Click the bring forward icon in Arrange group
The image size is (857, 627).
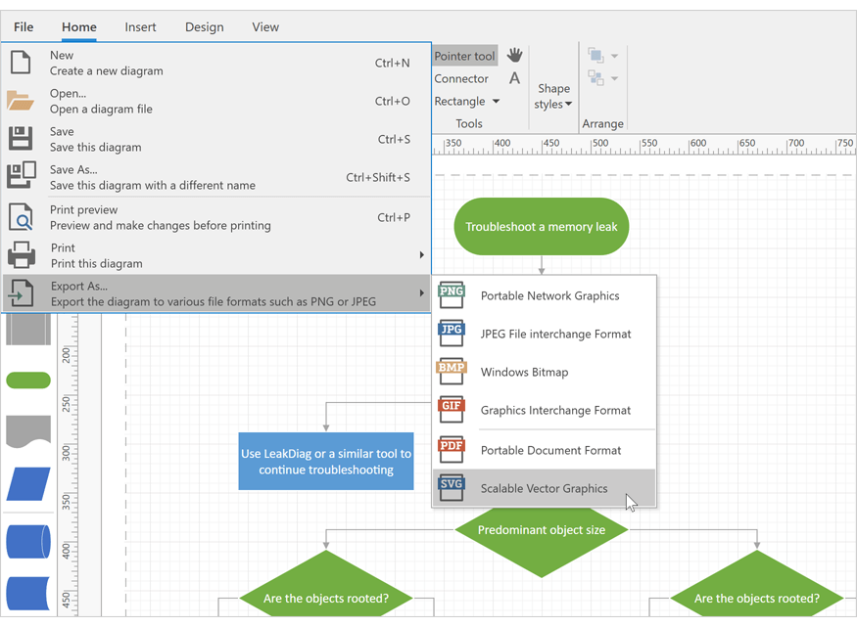pyautogui.click(x=595, y=57)
